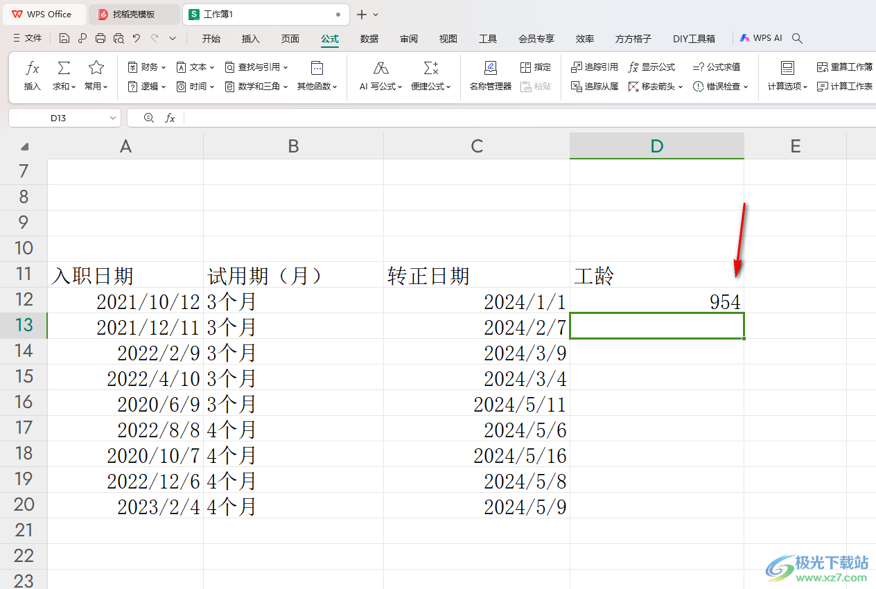This screenshot has height=589, width=876.
Task: Expand quick access toolbar customization chevron
Action: pyautogui.click(x=173, y=39)
